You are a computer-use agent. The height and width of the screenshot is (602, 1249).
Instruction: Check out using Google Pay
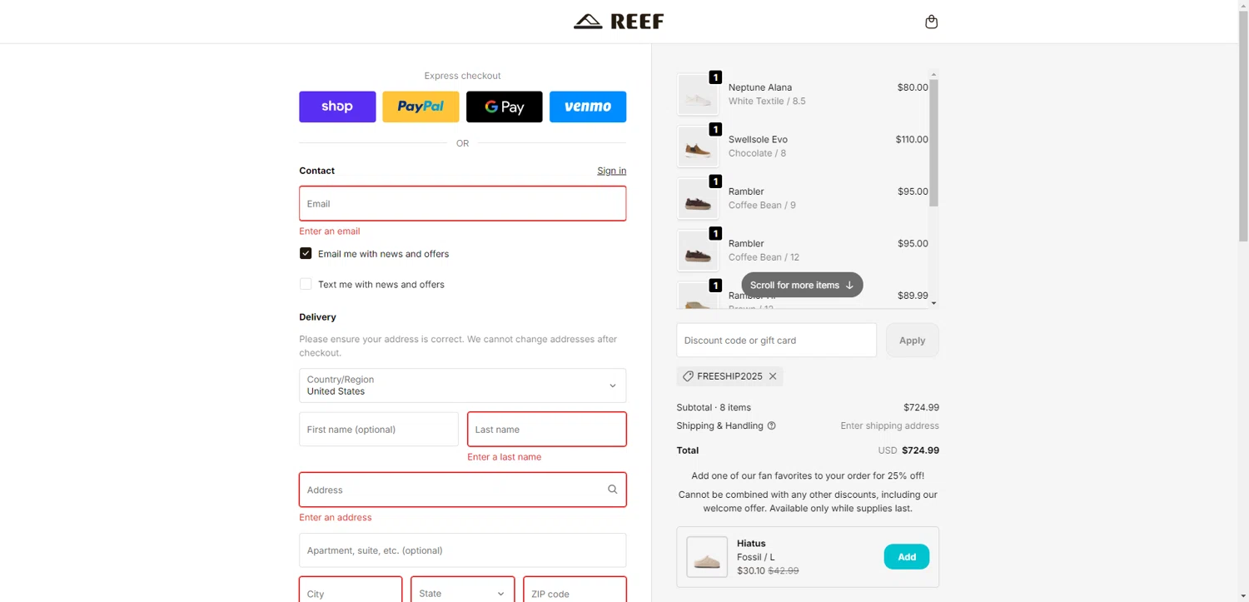pyautogui.click(x=504, y=107)
